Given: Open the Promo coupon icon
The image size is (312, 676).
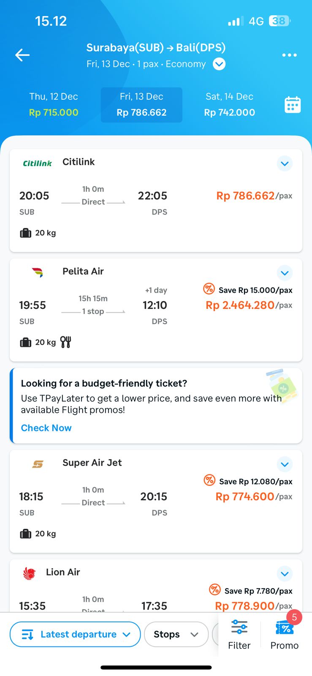Looking at the screenshot, I should pyautogui.click(x=285, y=628).
